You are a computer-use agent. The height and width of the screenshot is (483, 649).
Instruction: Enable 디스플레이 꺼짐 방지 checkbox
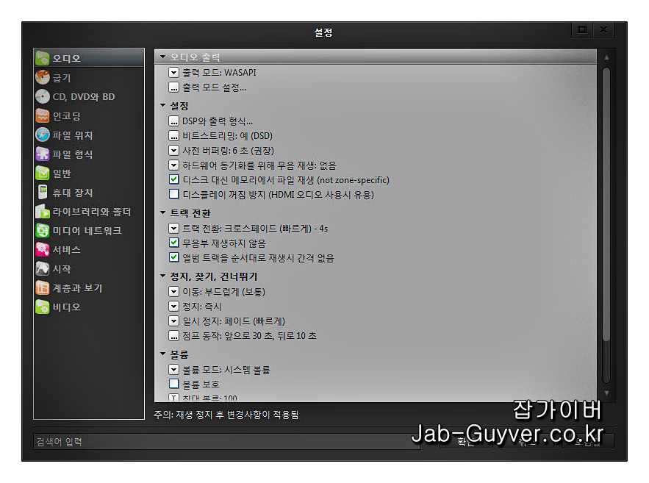click(x=174, y=194)
